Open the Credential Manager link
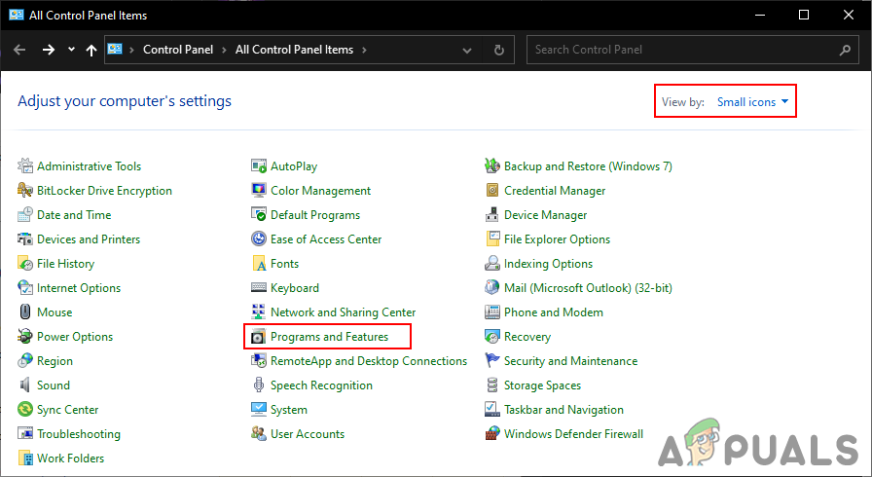 coord(554,191)
